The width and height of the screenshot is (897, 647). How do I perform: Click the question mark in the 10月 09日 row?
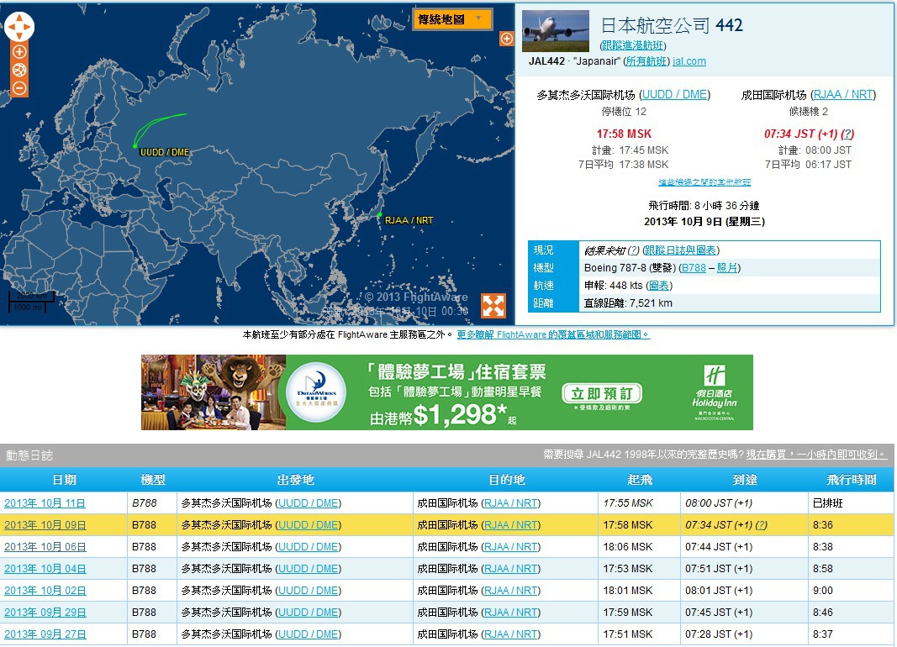coord(761,525)
